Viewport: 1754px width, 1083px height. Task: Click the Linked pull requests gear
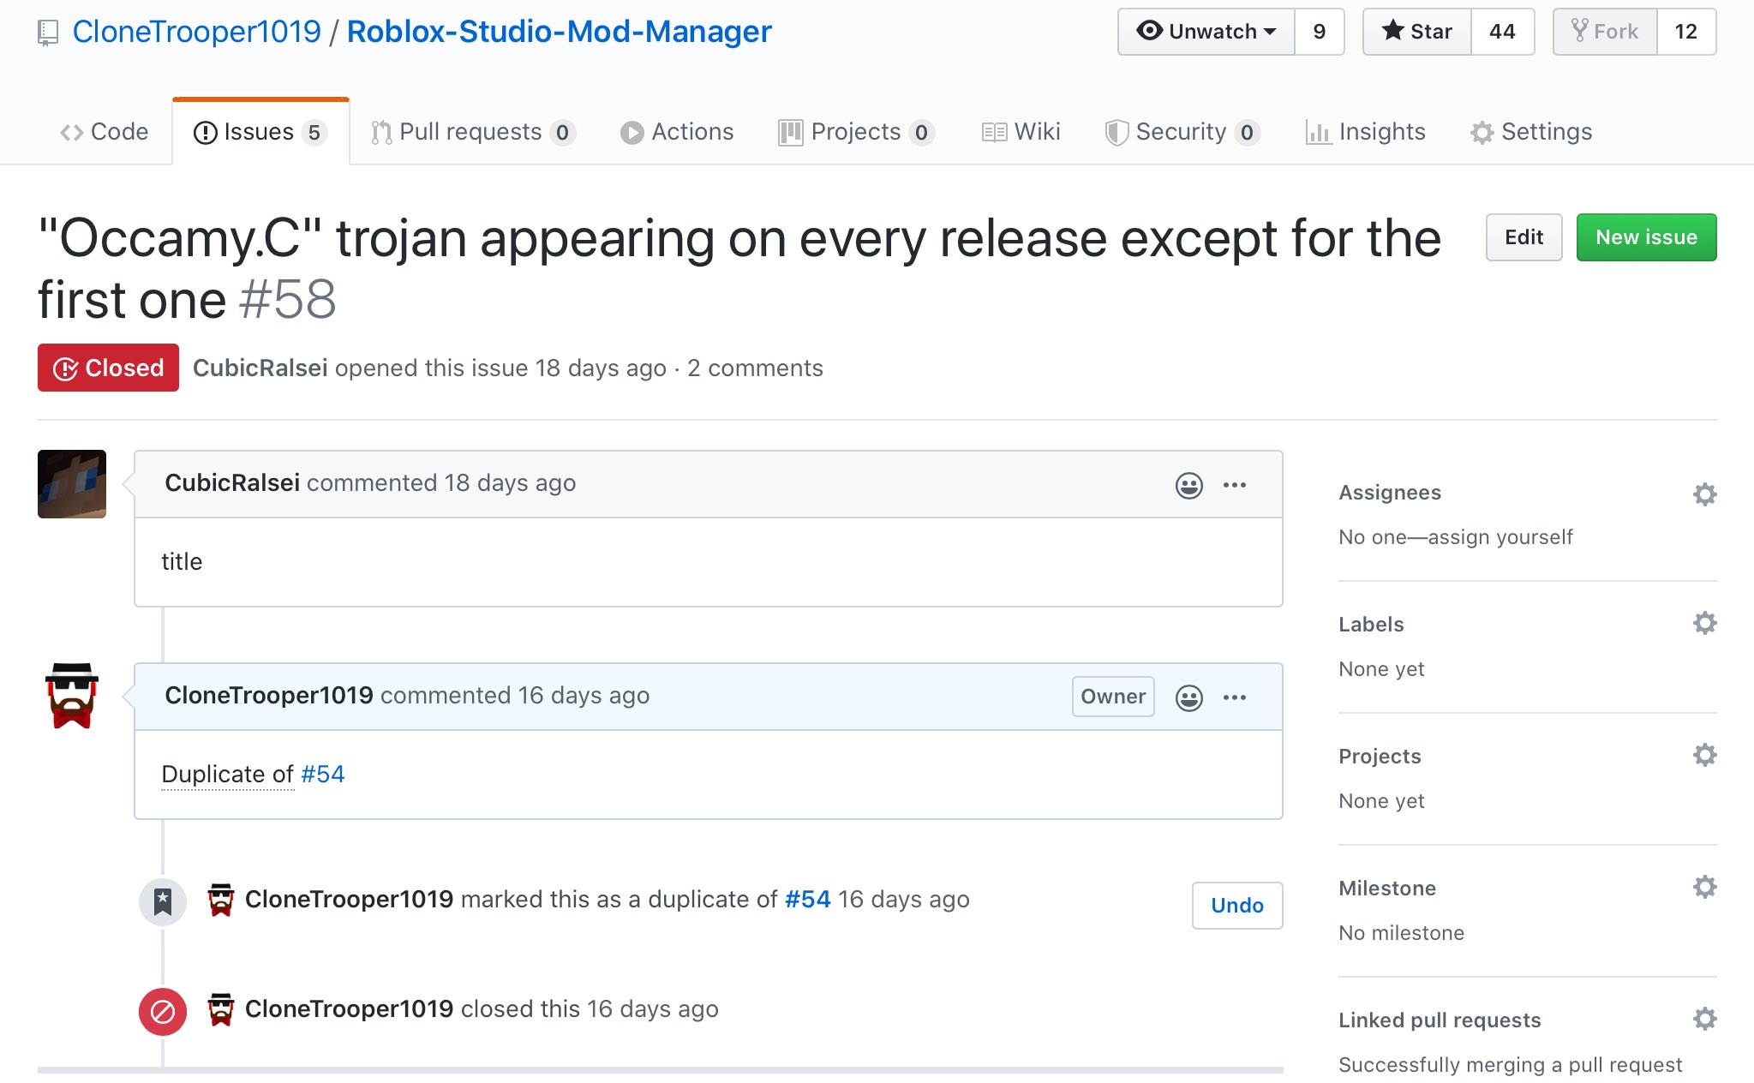pyautogui.click(x=1704, y=1019)
